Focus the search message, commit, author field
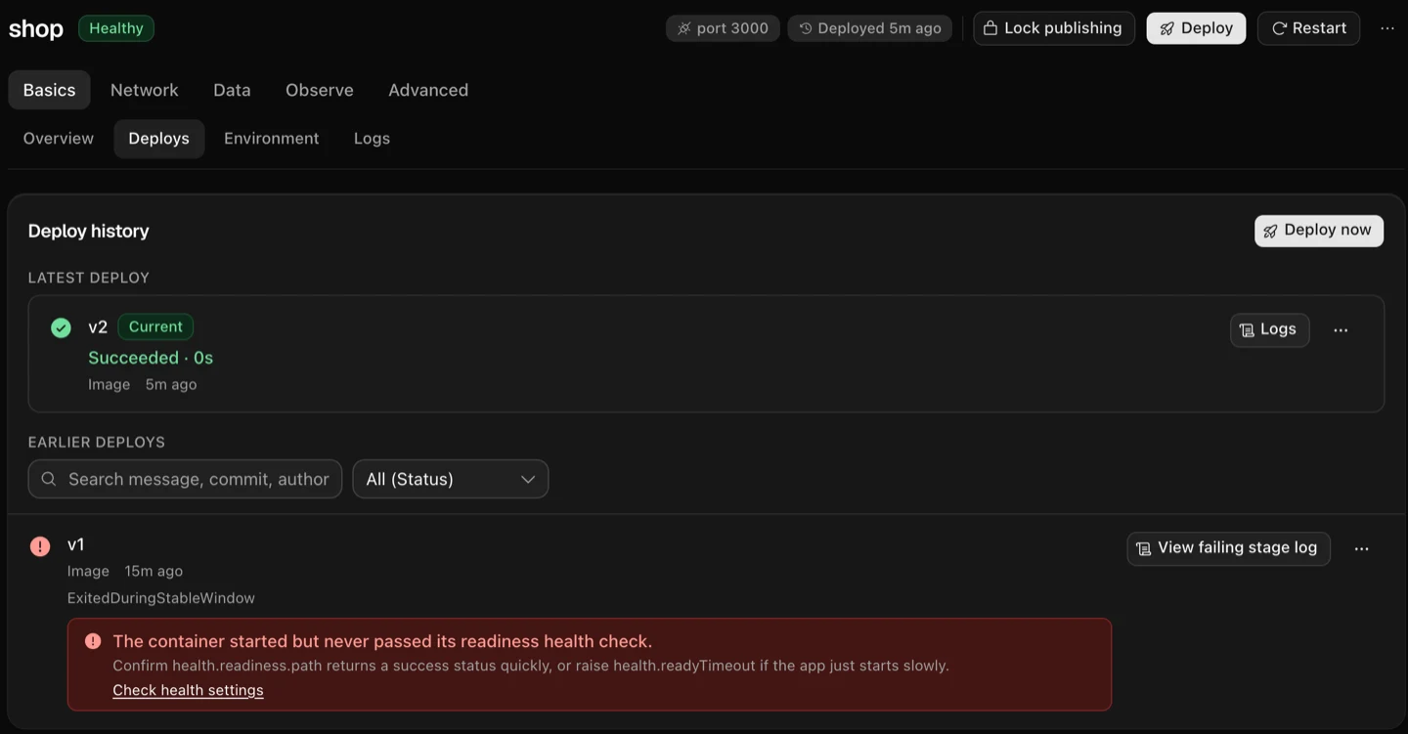Image resolution: width=1408 pixels, height=734 pixels. (185, 479)
